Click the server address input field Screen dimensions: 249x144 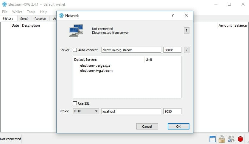(131, 50)
